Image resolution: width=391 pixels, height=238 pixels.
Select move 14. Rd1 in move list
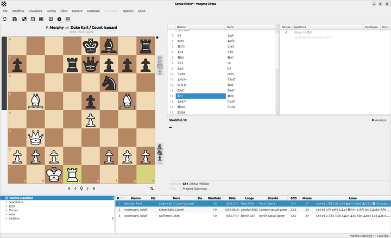201,96
